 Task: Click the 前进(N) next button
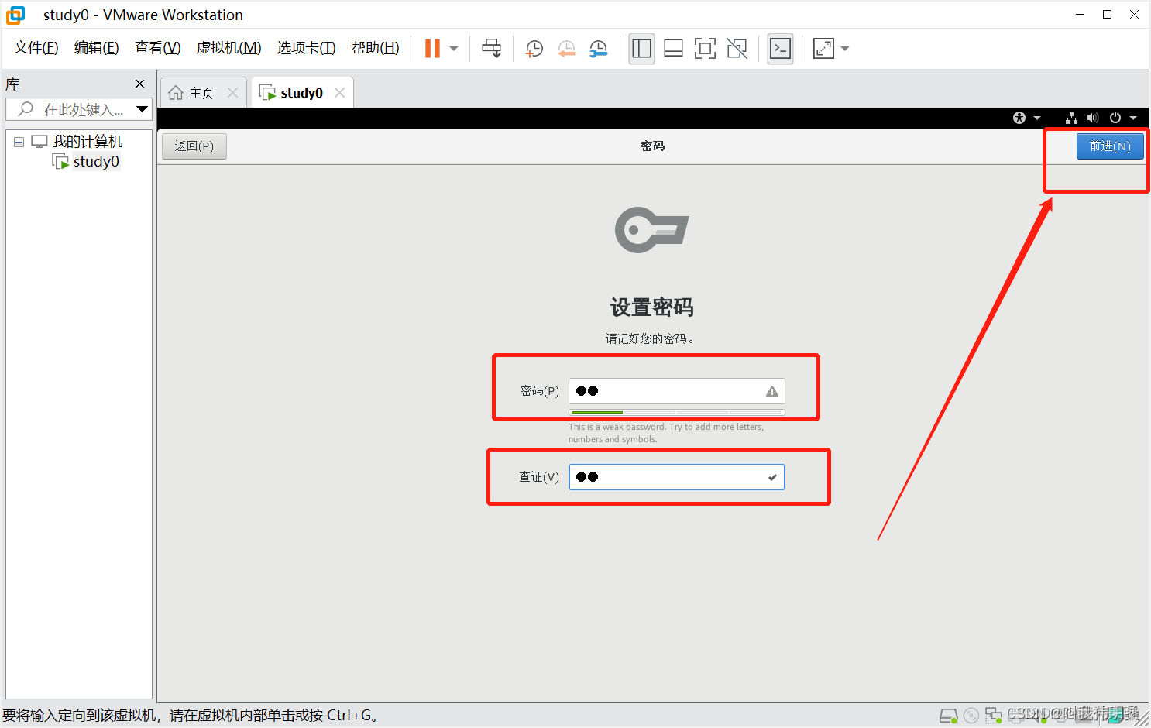point(1110,146)
